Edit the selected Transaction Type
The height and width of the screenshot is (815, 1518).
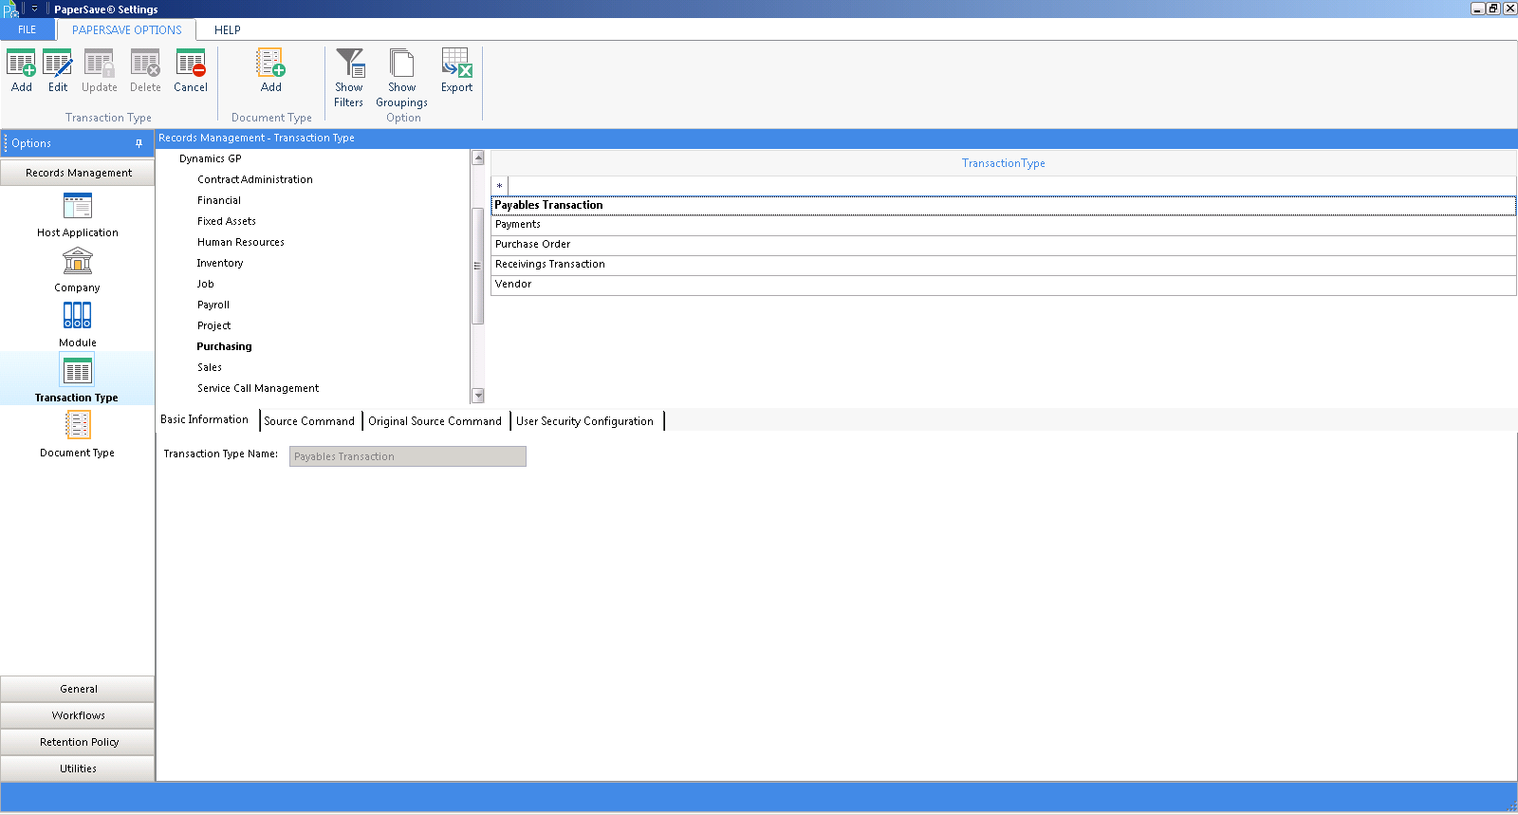(58, 71)
